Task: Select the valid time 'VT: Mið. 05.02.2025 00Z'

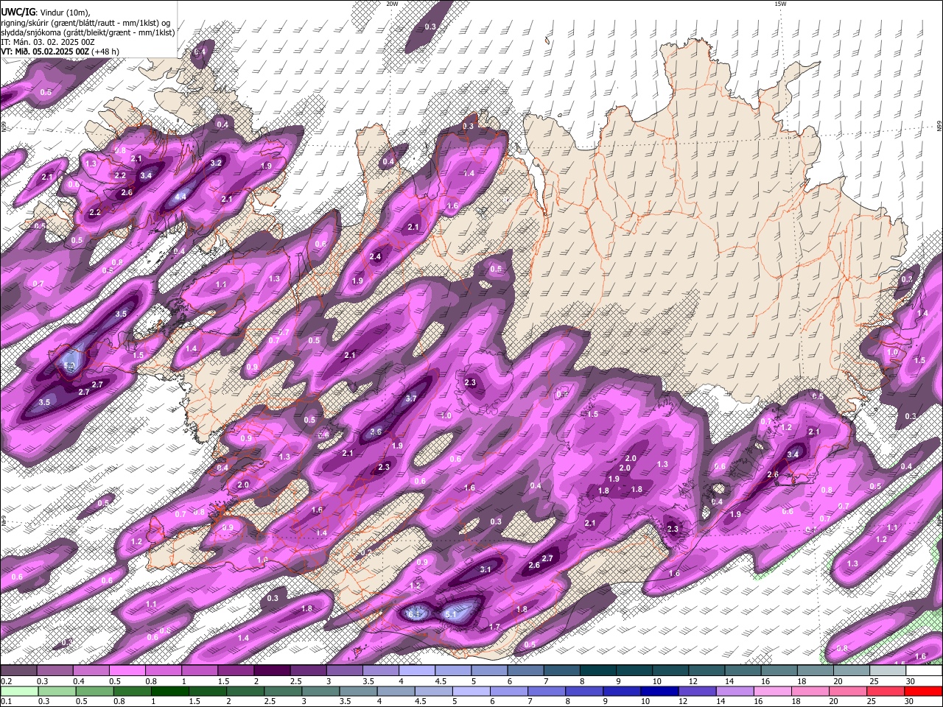Action: tap(46, 52)
